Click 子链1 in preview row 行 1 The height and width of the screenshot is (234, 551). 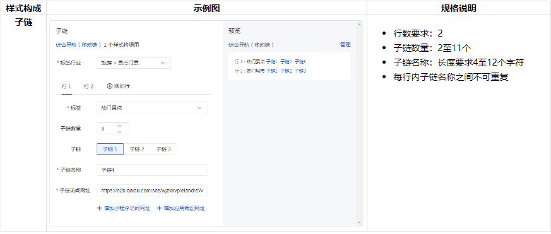point(272,61)
